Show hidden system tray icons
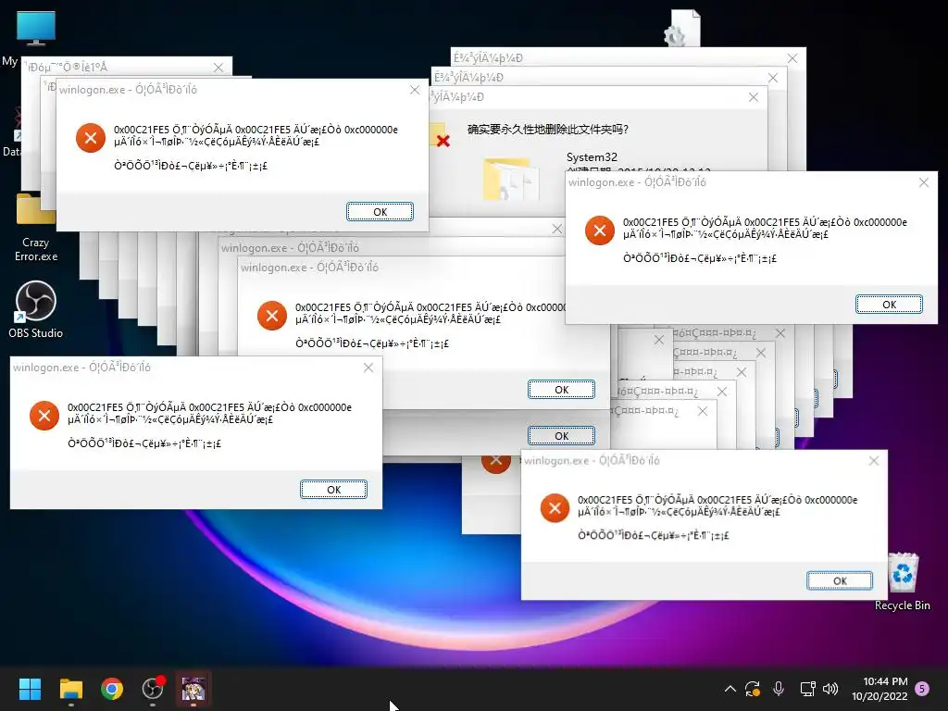Image resolution: width=948 pixels, height=711 pixels. click(730, 689)
